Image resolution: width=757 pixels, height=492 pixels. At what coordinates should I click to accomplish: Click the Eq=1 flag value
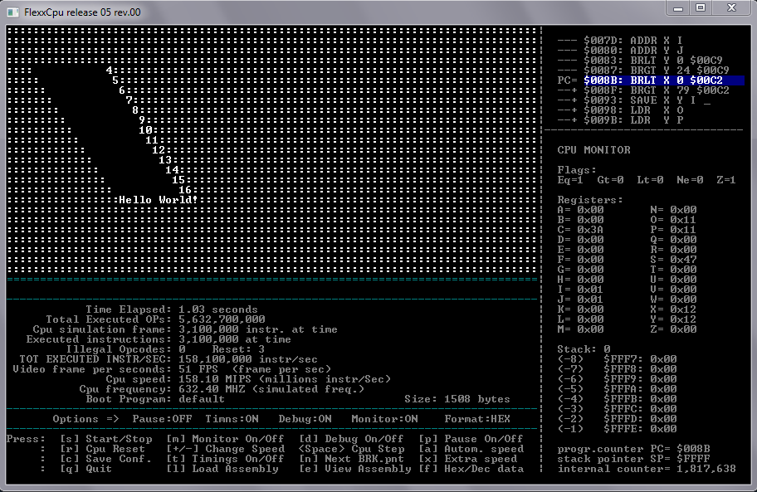click(570, 180)
